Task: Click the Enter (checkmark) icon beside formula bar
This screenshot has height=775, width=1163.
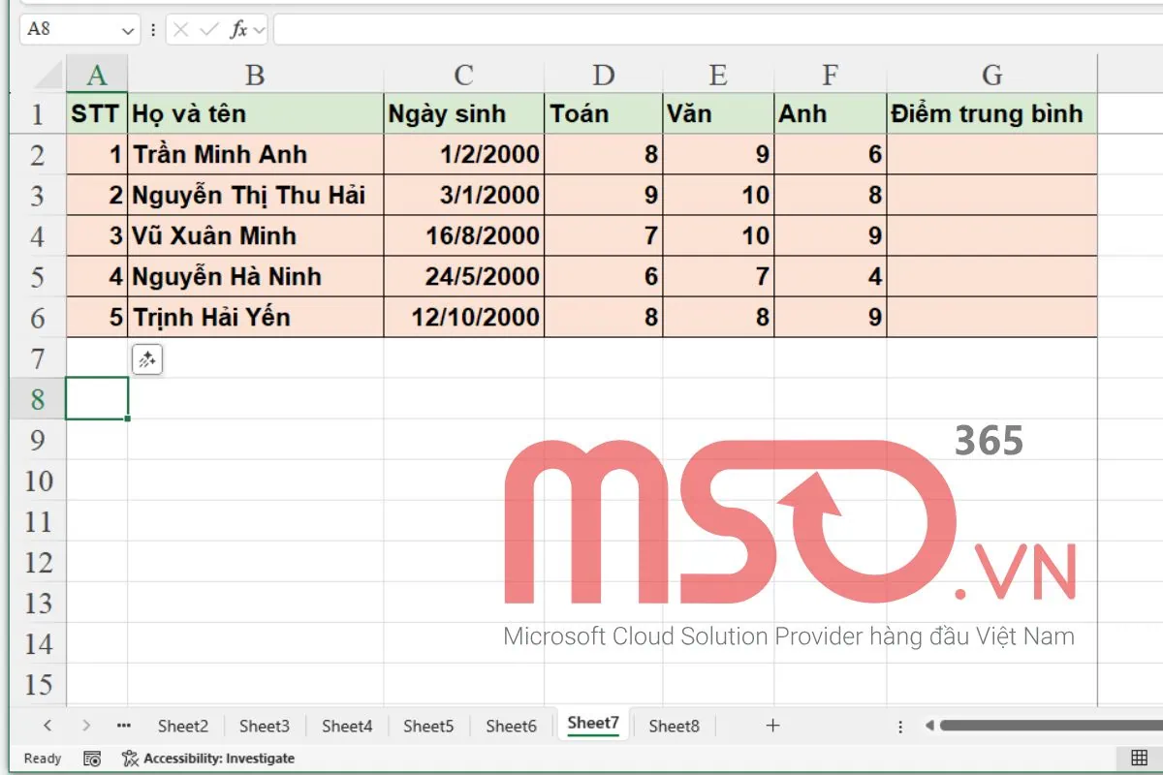Action: click(x=207, y=29)
